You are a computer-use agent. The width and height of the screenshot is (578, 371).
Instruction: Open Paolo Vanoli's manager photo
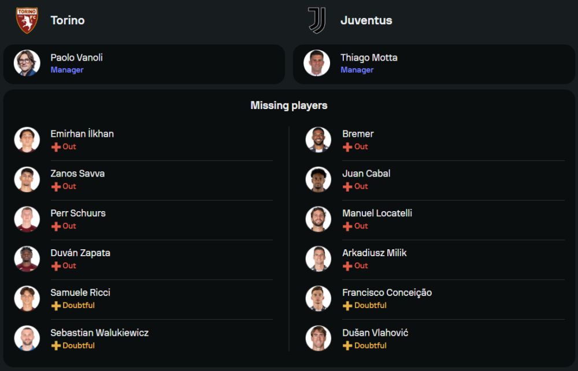(x=27, y=63)
